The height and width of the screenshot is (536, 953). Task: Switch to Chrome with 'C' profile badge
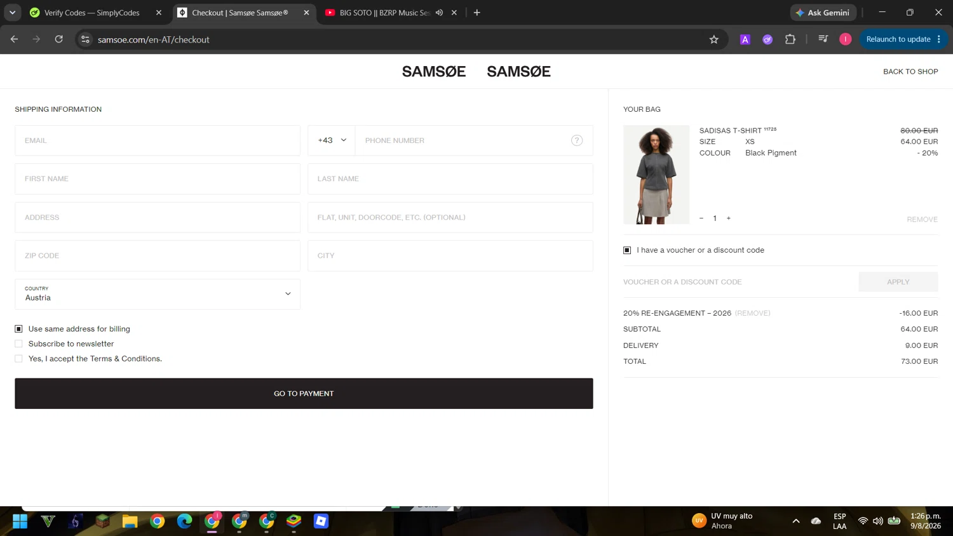point(267,521)
